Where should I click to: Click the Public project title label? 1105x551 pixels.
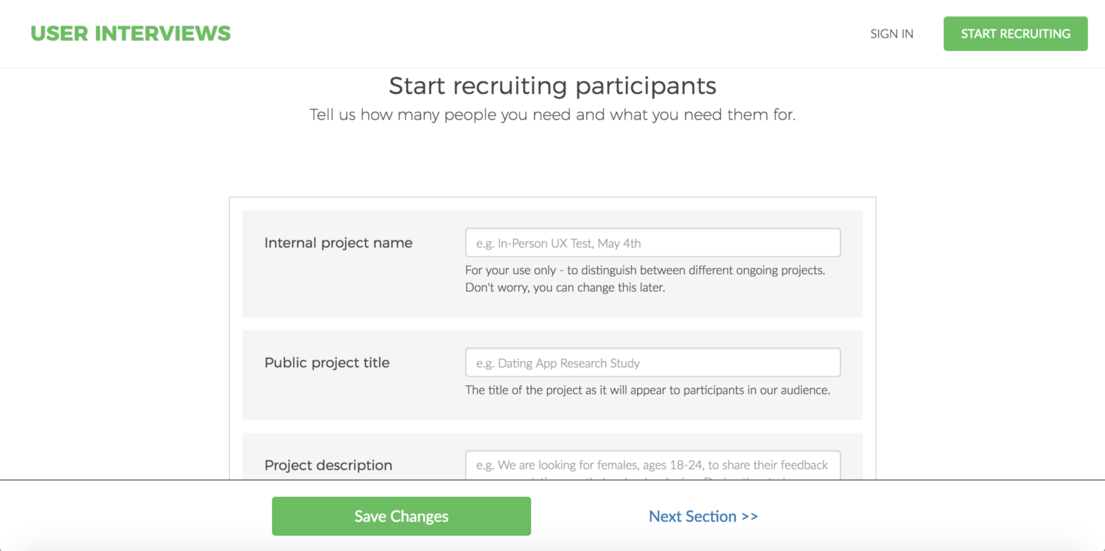coord(327,363)
